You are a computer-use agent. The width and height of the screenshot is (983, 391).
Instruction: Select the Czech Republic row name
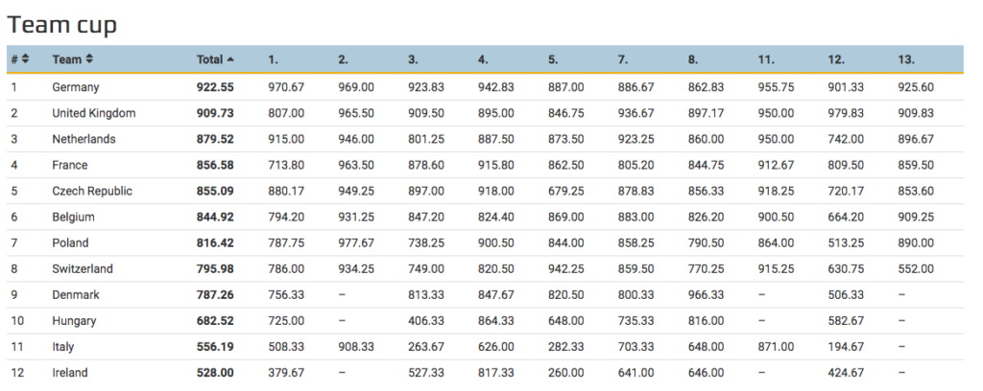pyautogui.click(x=92, y=191)
